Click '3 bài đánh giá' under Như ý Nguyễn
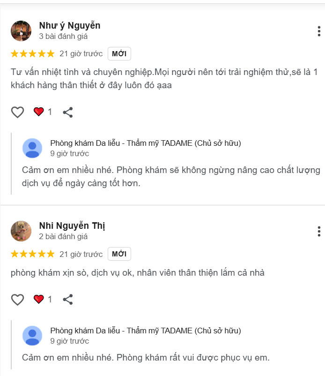325x376 pixels. pyautogui.click(x=63, y=36)
